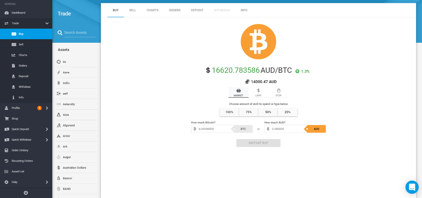Click the magnifier search icon
The image size is (422, 198).
60,33
